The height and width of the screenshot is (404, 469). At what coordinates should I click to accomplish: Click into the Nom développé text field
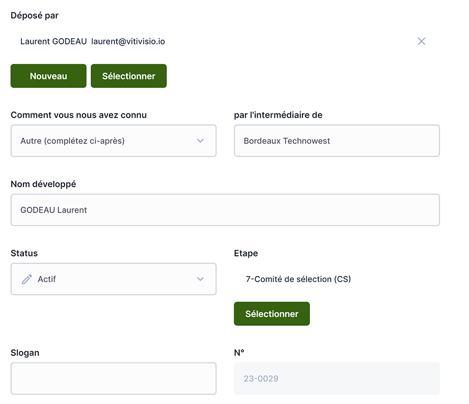pos(225,210)
